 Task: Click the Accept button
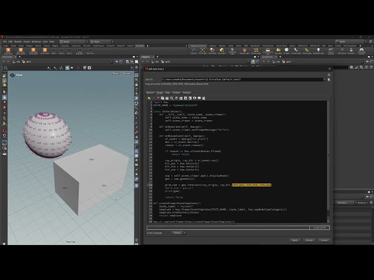click(309, 240)
